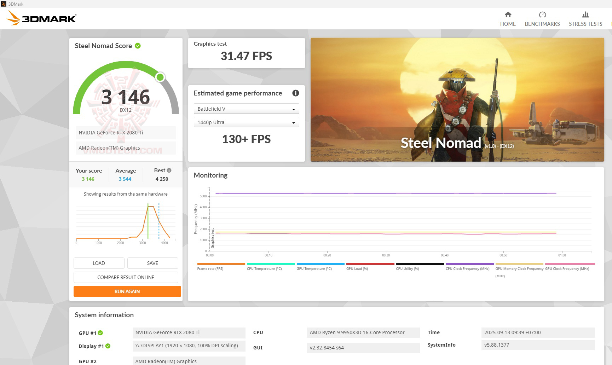Select the Benchmarks gauge icon
The width and height of the screenshot is (612, 365).
coord(542,15)
